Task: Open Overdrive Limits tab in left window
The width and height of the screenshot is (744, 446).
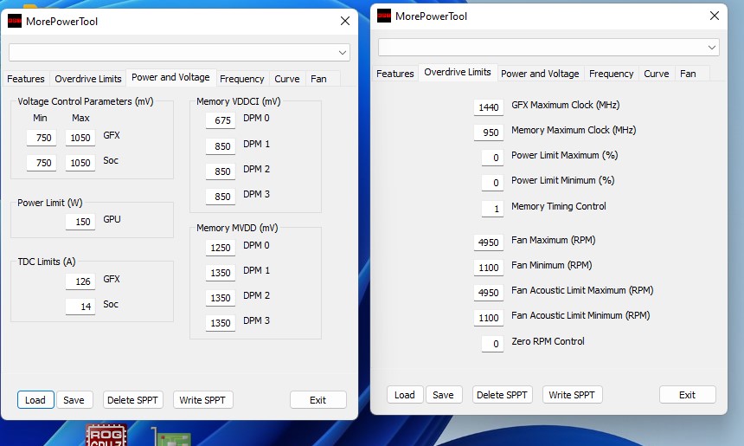Action: (x=88, y=79)
